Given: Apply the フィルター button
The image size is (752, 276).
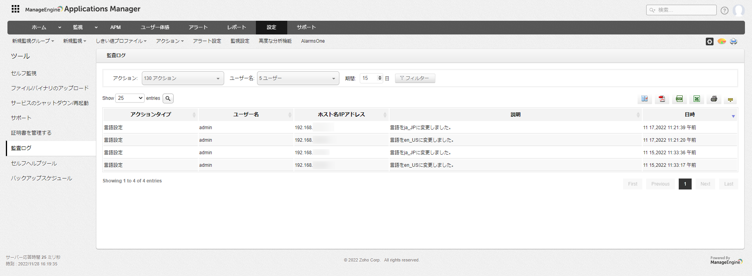Looking at the screenshot, I should (415, 78).
